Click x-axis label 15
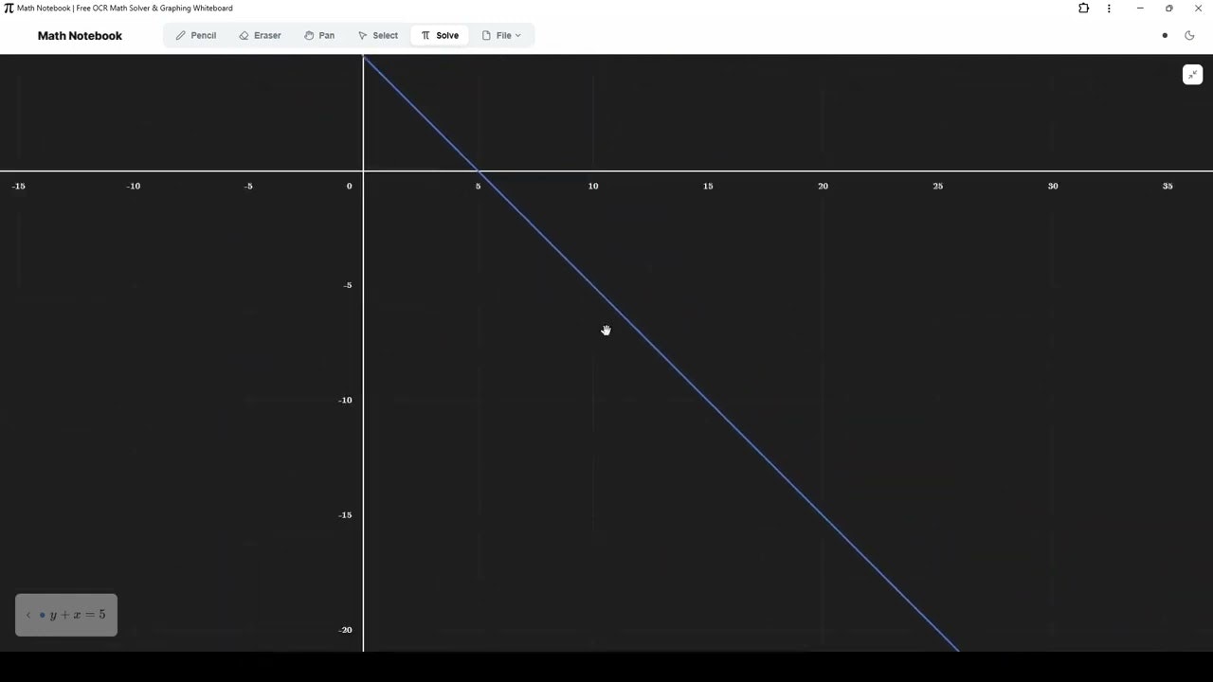This screenshot has height=682, width=1213. click(708, 187)
